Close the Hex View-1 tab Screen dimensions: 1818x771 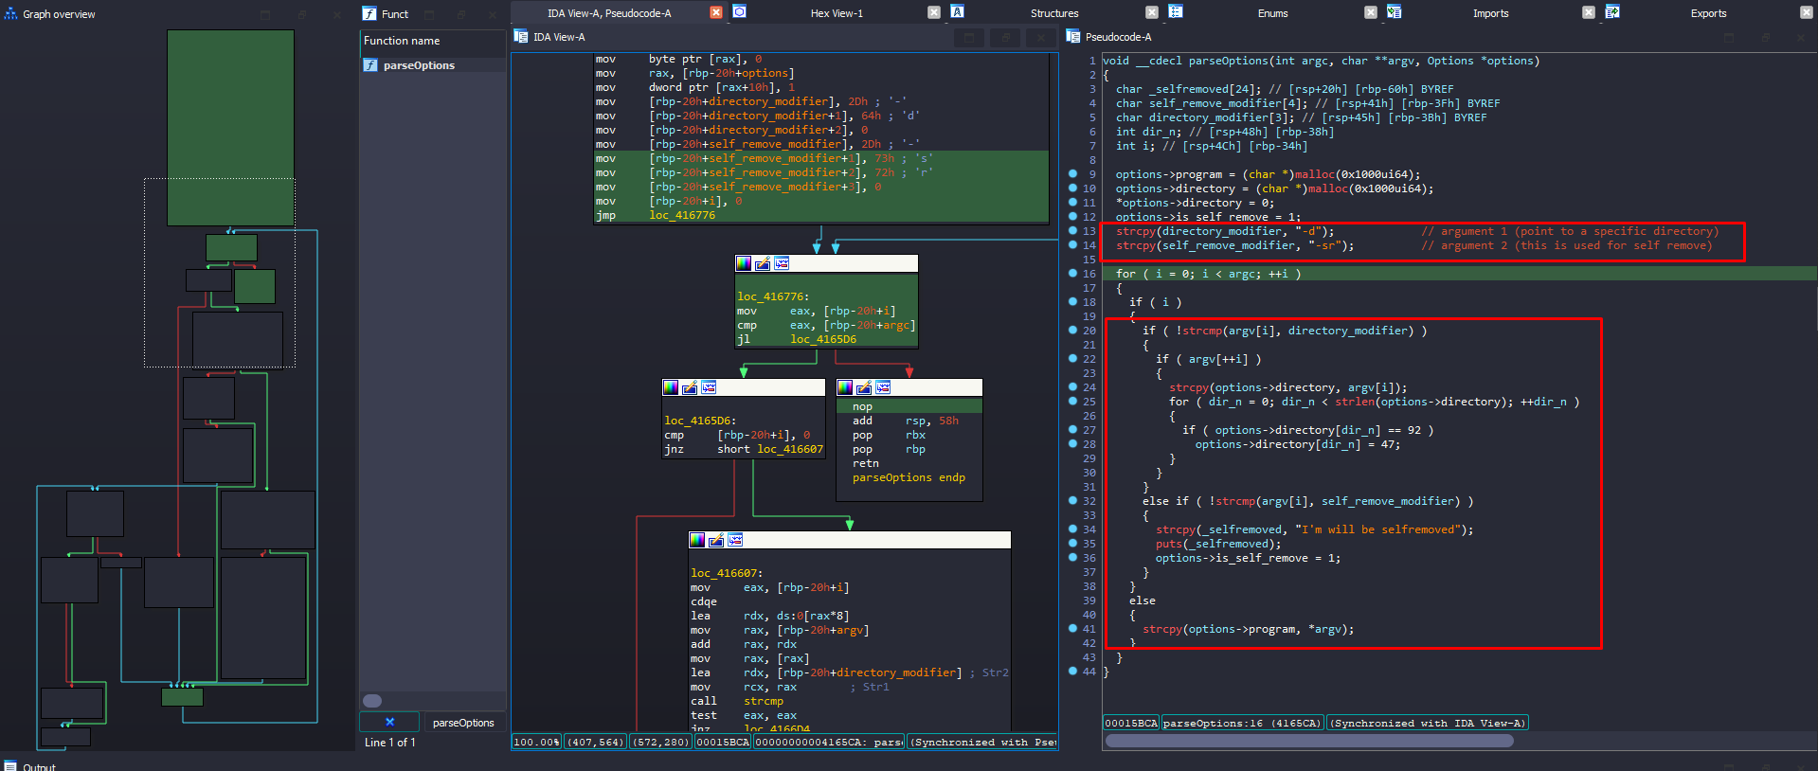pyautogui.click(x=934, y=12)
